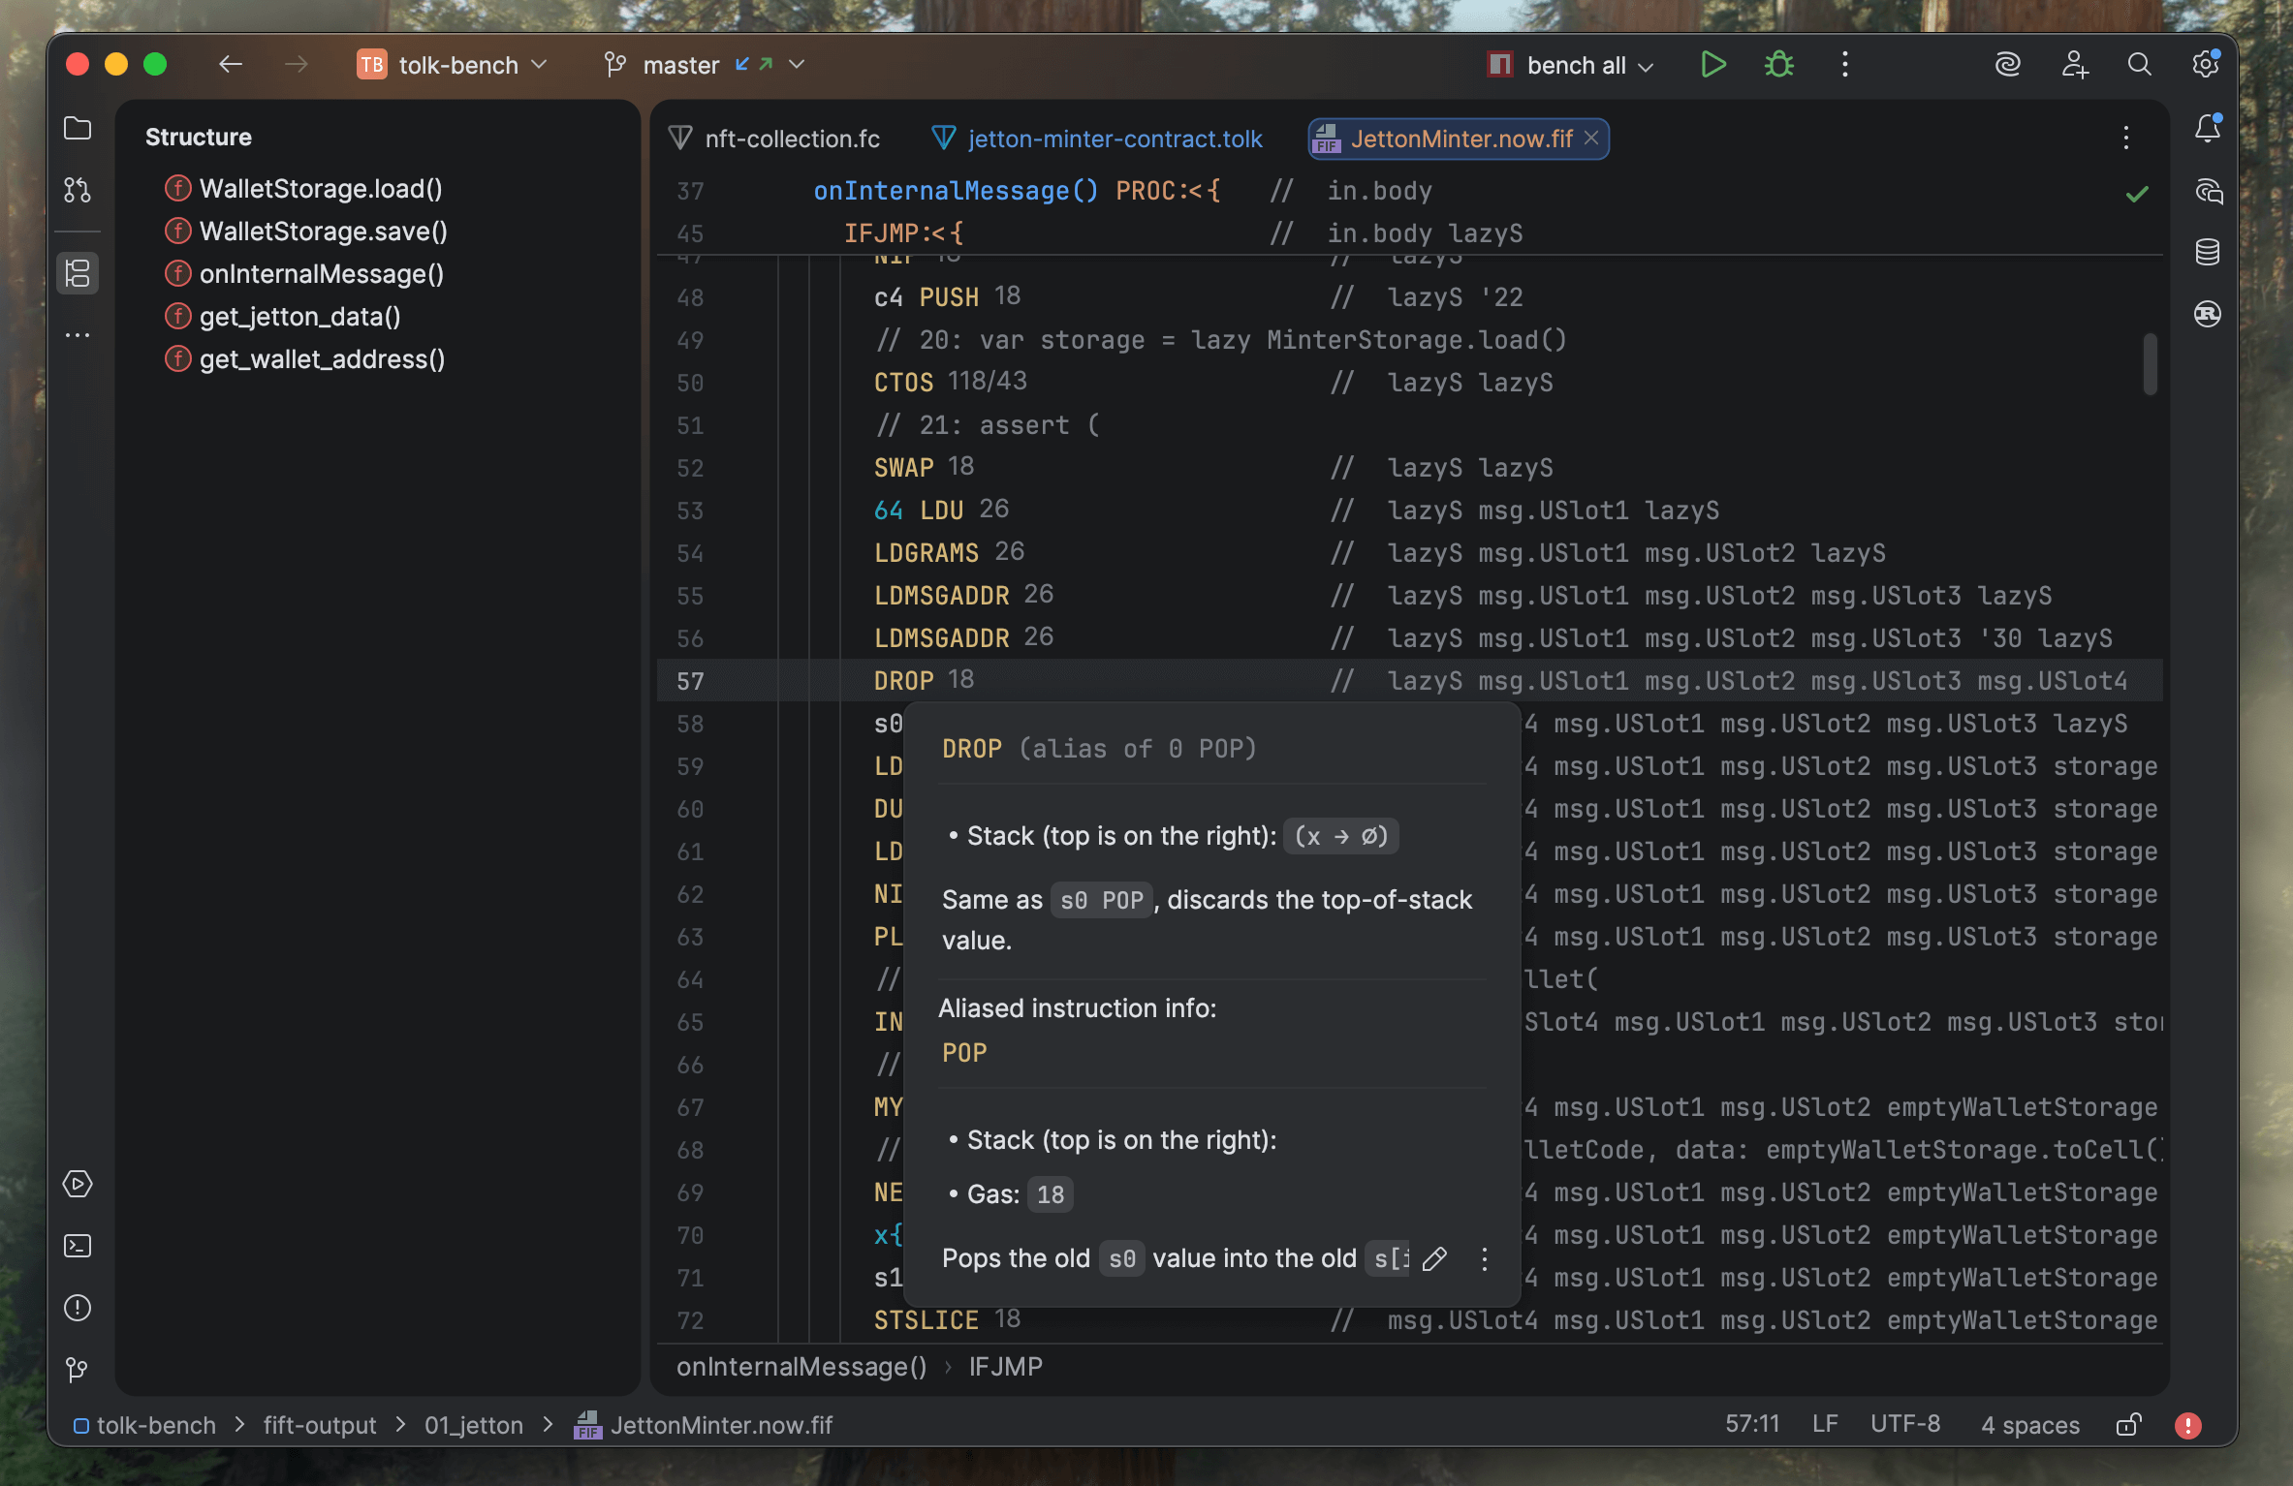The image size is (2293, 1486).
Task: Open the Structure tool window icon
Action: [x=78, y=273]
